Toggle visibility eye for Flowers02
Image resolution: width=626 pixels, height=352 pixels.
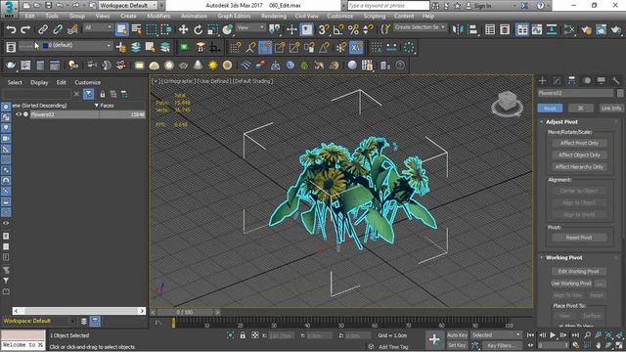(19, 114)
